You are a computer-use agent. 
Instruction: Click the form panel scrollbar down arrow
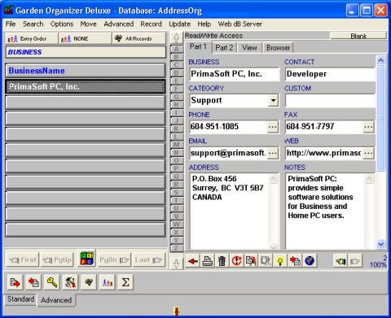pyautogui.click(x=380, y=244)
